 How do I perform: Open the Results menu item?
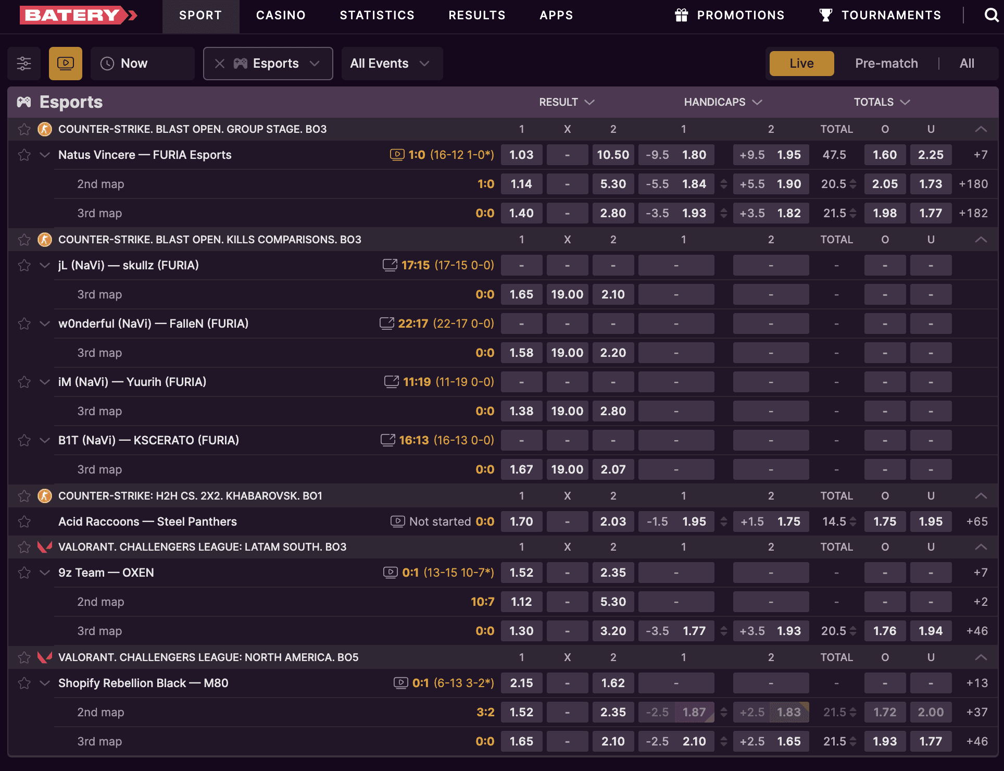tap(476, 15)
